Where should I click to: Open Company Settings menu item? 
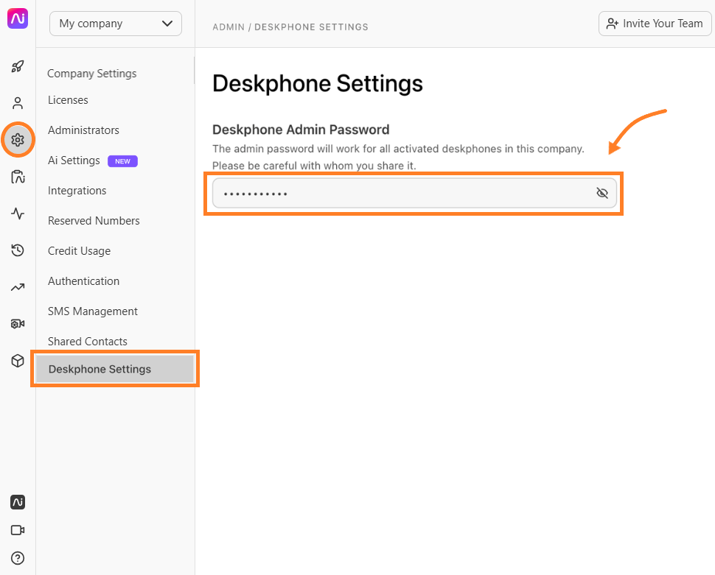pos(91,74)
